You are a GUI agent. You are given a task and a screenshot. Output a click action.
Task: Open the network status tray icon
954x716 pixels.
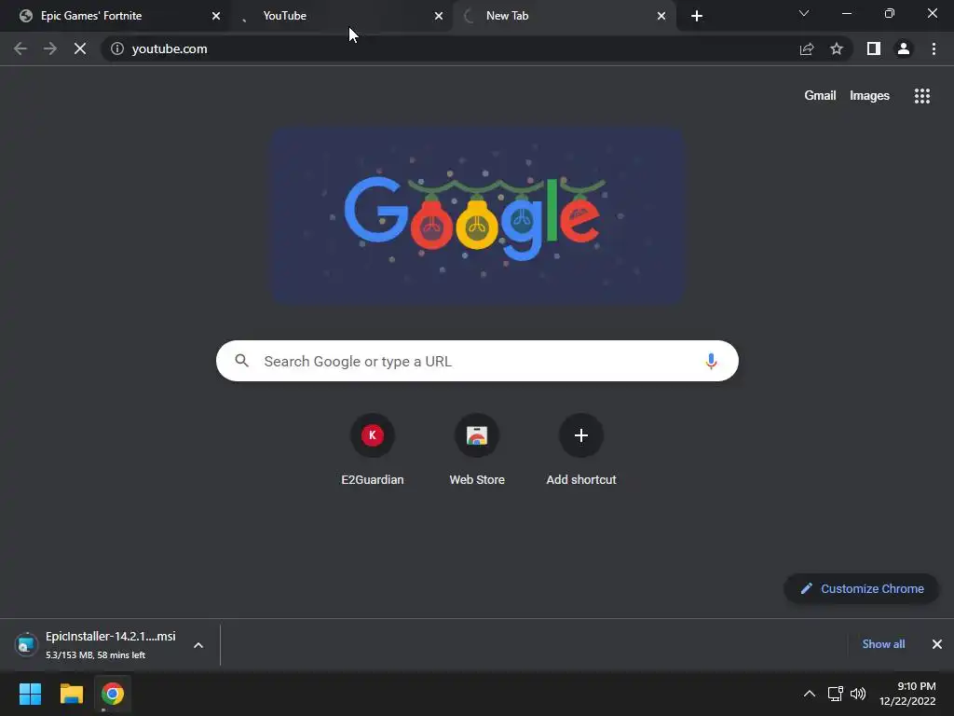pyautogui.click(x=836, y=694)
